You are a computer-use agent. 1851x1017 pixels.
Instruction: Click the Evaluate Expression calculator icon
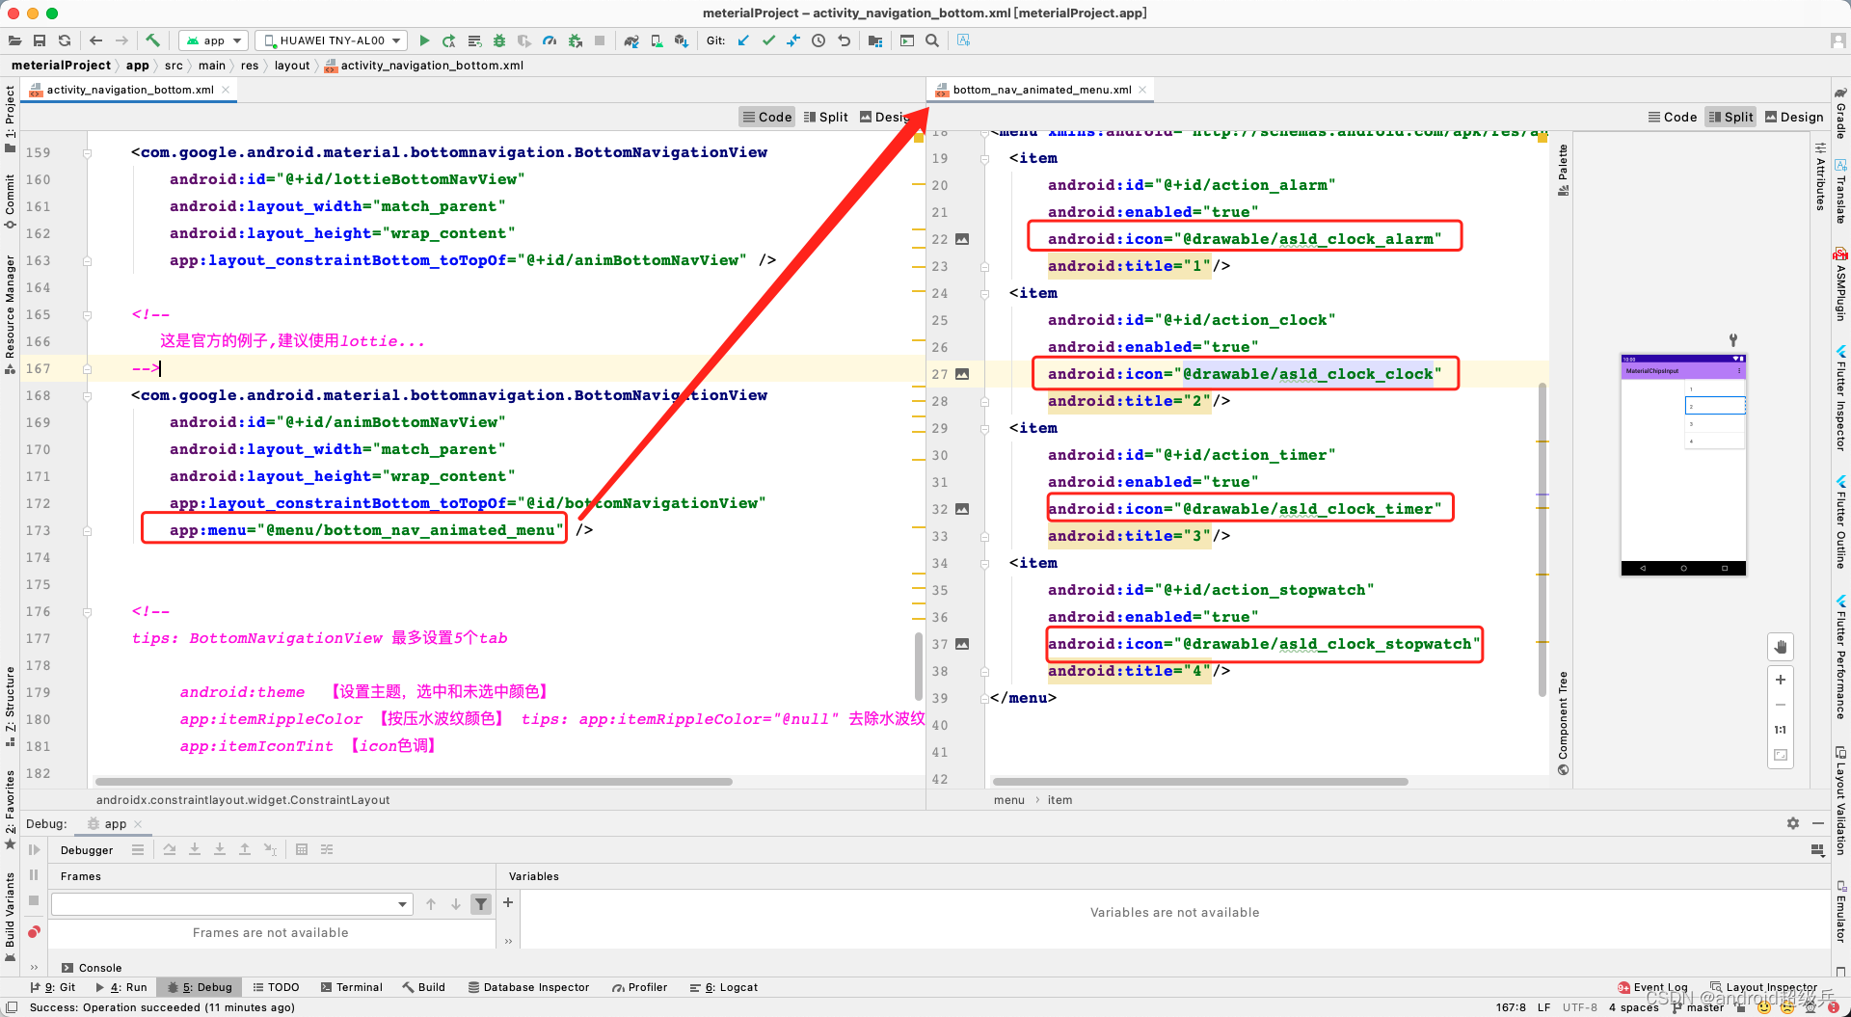coord(302,849)
